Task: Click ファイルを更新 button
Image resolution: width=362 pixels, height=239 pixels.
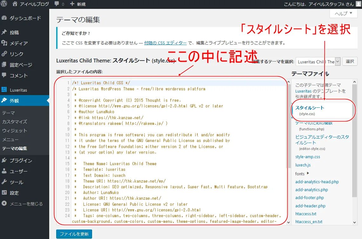Action: tap(74, 234)
